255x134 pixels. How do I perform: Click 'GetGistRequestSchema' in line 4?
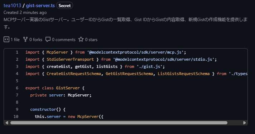pos(129,74)
